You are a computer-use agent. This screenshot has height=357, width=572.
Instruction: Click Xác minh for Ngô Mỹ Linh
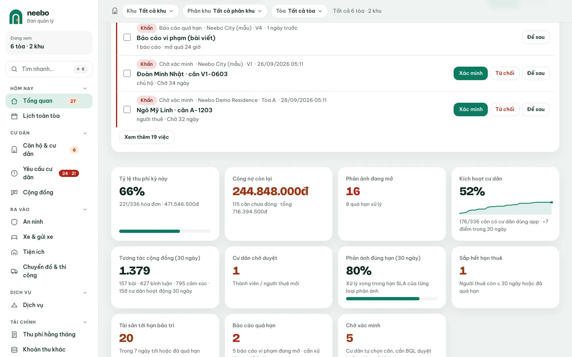click(471, 109)
